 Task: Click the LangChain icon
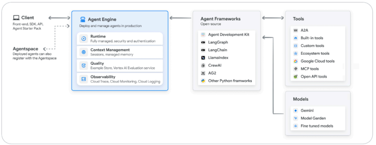click(203, 50)
